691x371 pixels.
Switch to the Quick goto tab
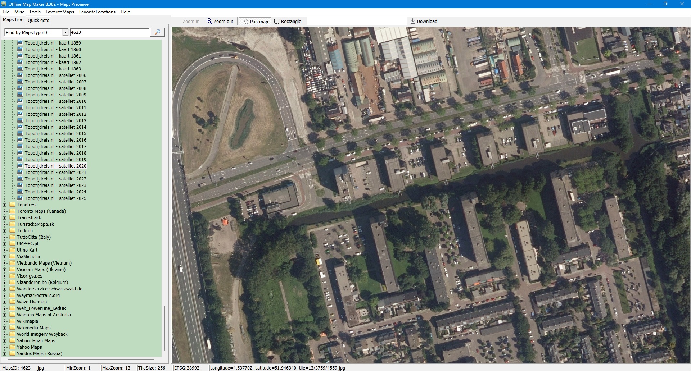click(39, 20)
